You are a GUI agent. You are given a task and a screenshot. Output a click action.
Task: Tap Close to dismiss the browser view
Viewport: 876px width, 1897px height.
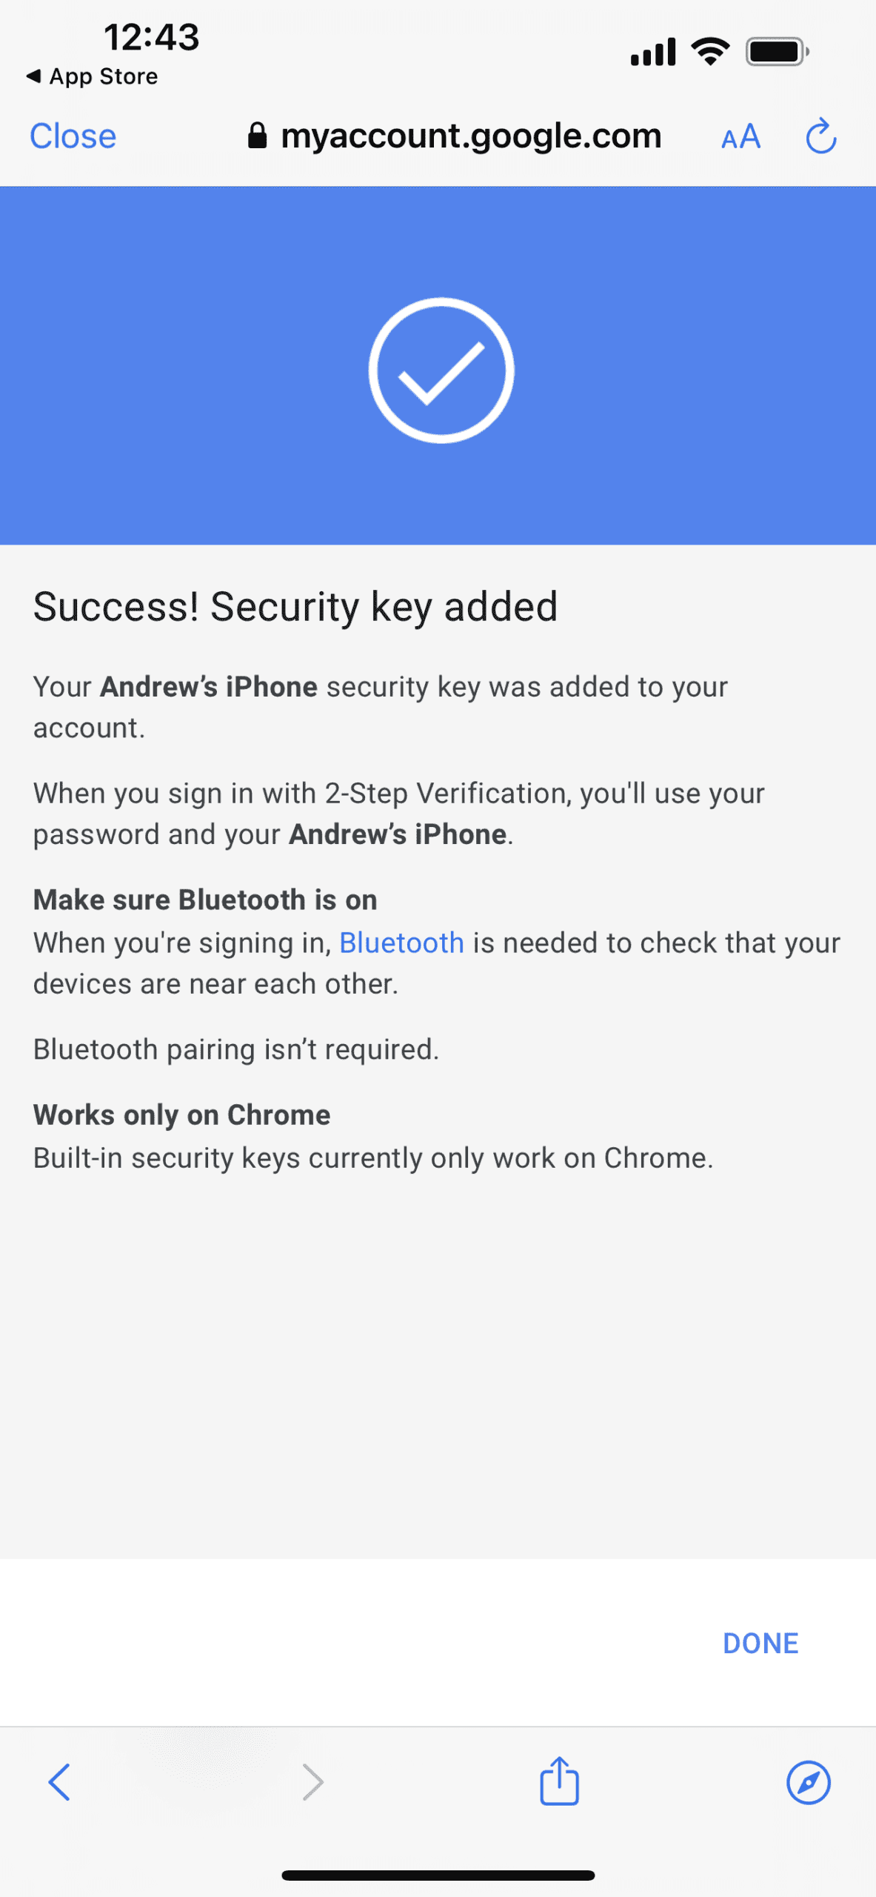pos(72,136)
